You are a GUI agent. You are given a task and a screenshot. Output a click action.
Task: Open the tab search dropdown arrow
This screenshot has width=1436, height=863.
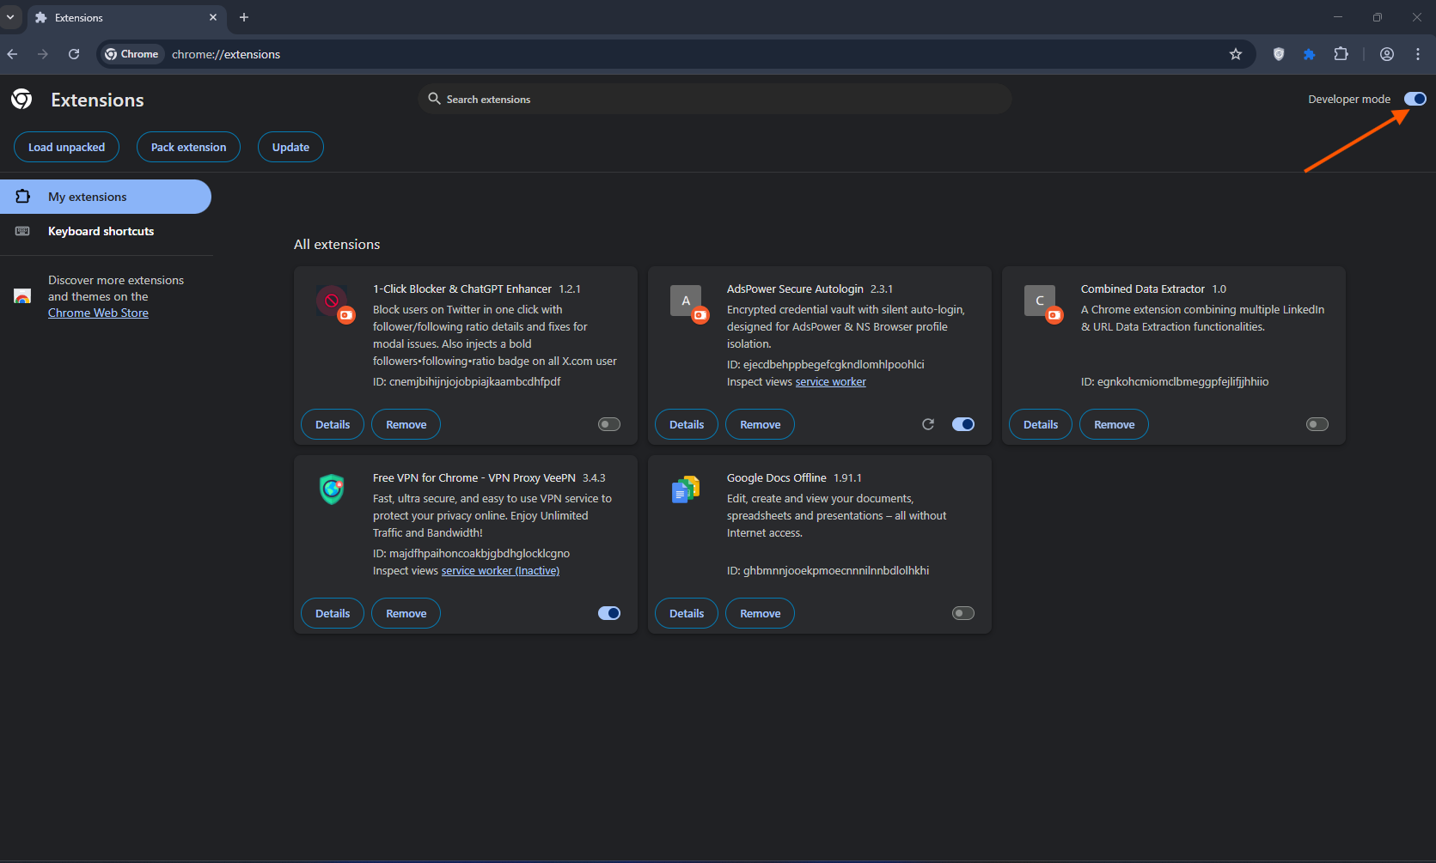(x=10, y=17)
